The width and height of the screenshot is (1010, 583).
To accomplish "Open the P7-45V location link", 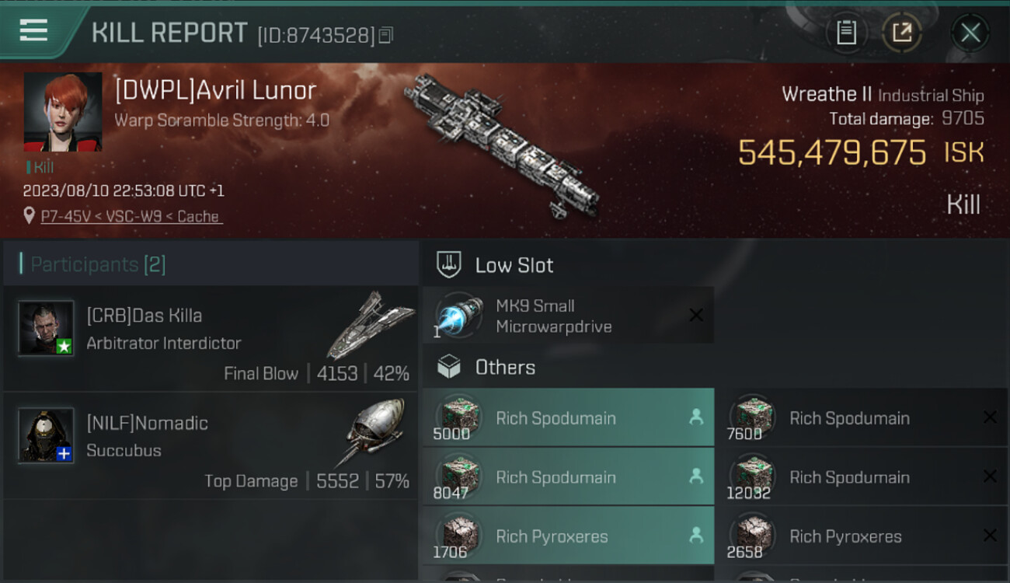I will pyautogui.click(x=131, y=216).
